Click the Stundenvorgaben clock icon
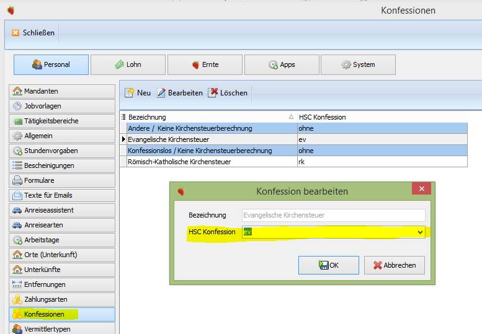The width and height of the screenshot is (482, 334). tap(17, 151)
